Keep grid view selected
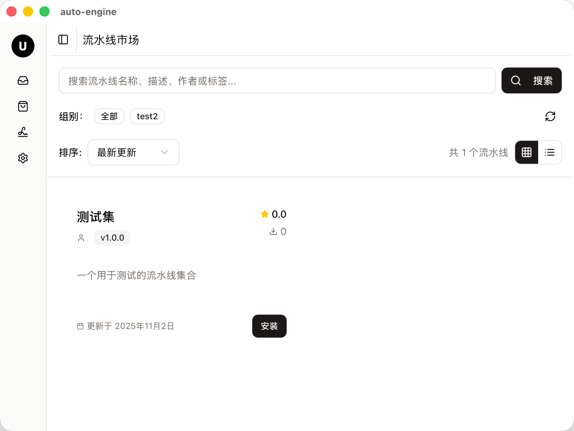This screenshot has height=431, width=574. [526, 152]
